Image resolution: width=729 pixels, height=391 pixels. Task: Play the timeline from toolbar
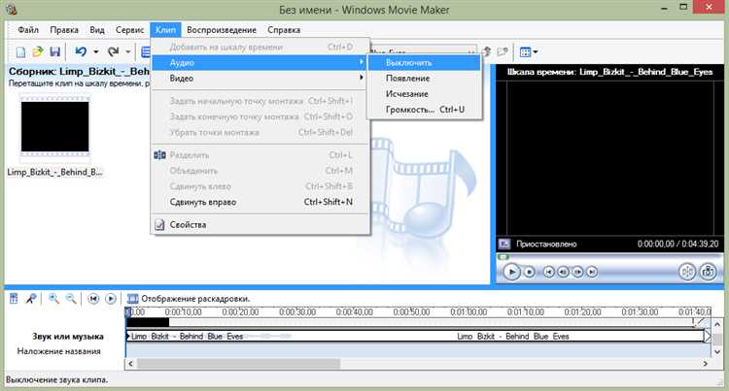click(111, 299)
